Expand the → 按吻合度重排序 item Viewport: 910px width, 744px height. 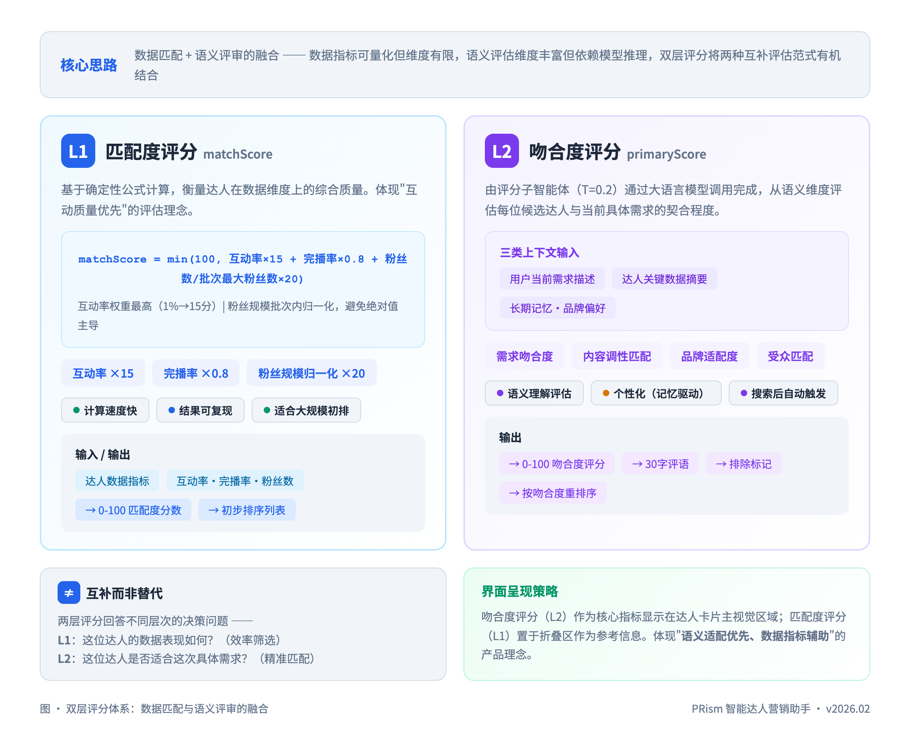(553, 493)
